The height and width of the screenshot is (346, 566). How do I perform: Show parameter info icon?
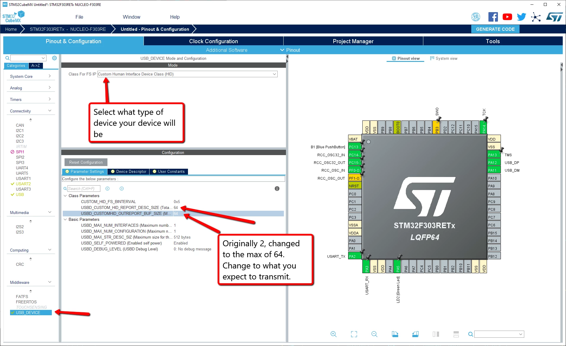point(277,189)
